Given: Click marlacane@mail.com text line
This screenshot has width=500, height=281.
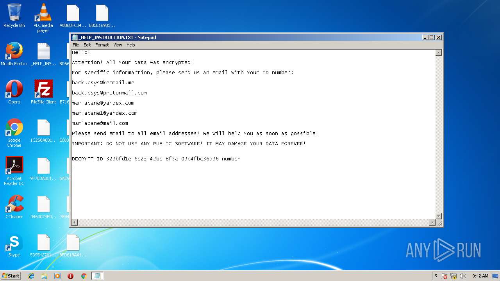Looking at the screenshot, I should (100, 123).
